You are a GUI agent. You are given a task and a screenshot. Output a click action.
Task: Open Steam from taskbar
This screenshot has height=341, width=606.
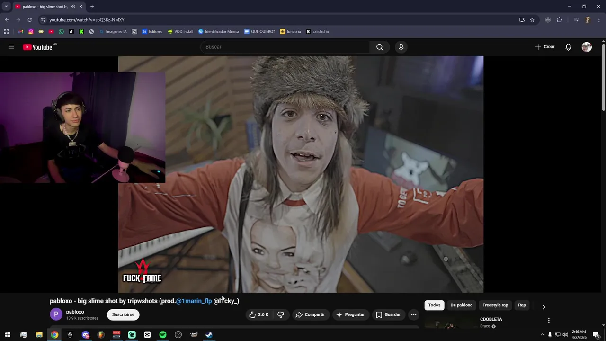209,335
